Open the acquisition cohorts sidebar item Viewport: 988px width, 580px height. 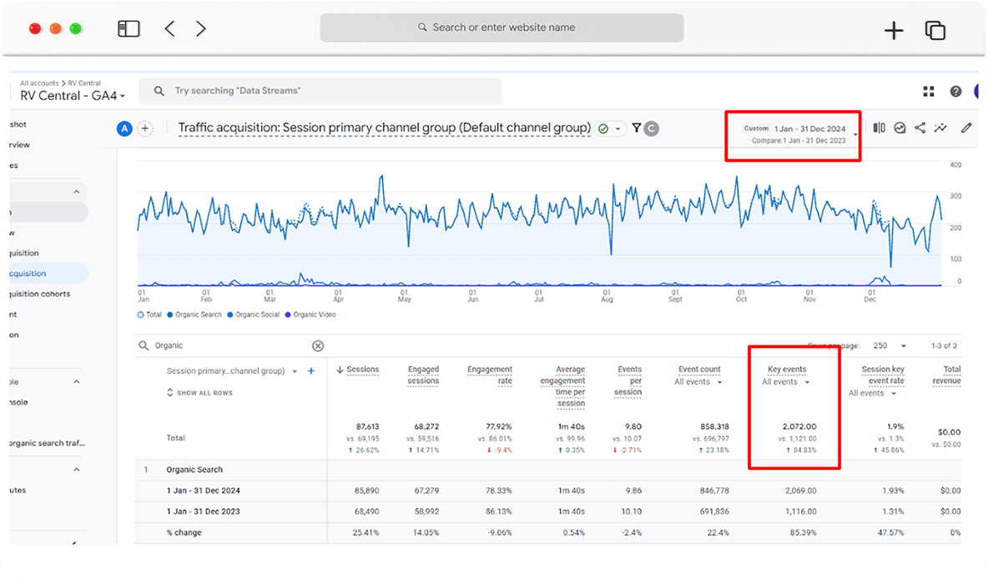point(39,294)
